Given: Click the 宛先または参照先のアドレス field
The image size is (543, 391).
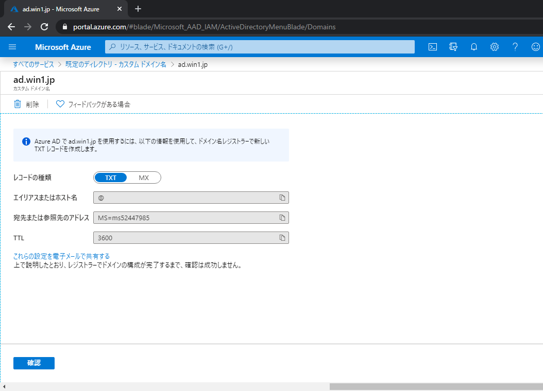Looking at the screenshot, I should click(191, 218).
